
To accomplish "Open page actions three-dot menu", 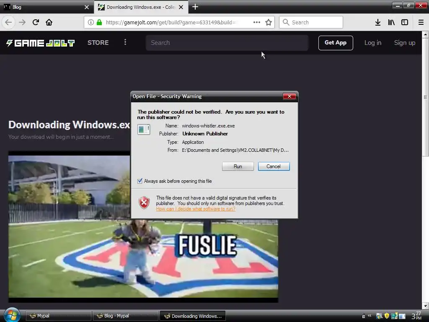I will (x=257, y=22).
